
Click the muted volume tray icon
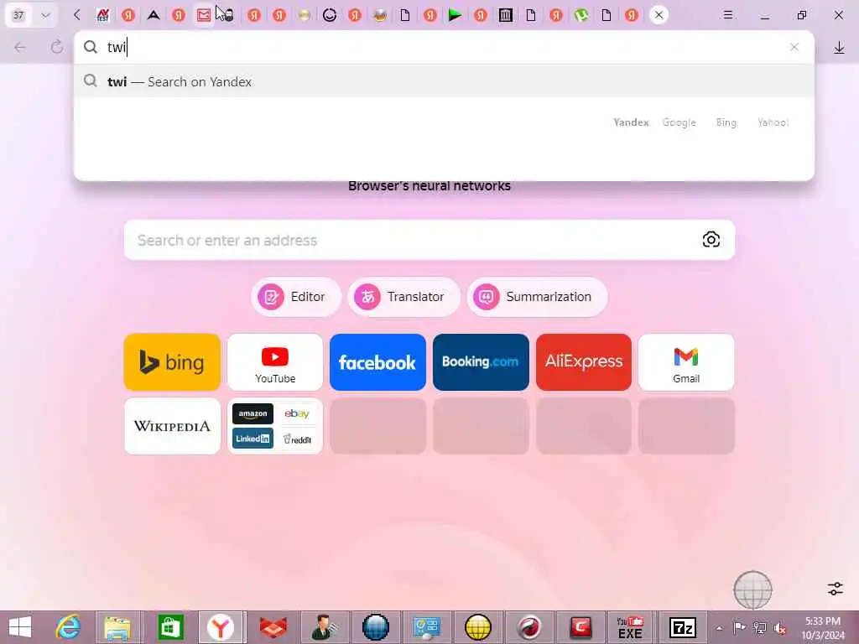tap(779, 628)
